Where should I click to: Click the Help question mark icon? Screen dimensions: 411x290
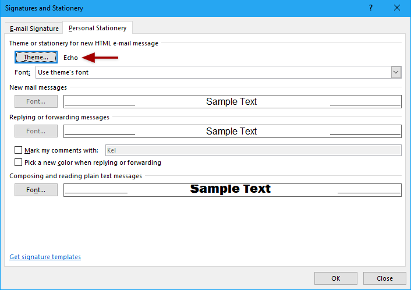click(x=371, y=8)
